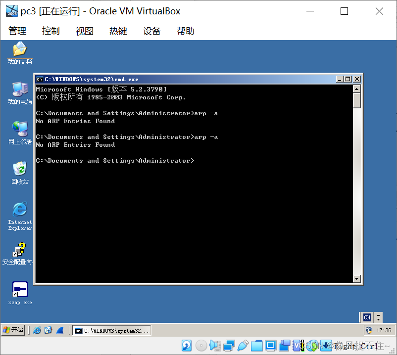Click the VirtualBox pc3 title bar icon
Screen dimensions: 397x355
click(12, 11)
